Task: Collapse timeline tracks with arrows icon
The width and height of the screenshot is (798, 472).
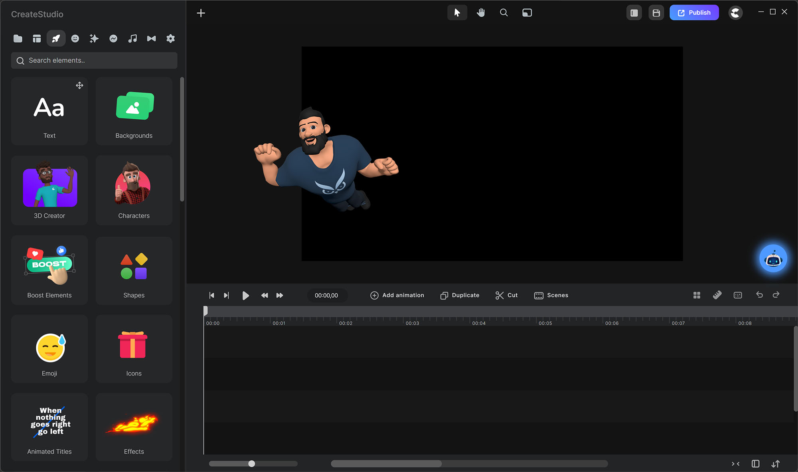Action: pyautogui.click(x=735, y=464)
